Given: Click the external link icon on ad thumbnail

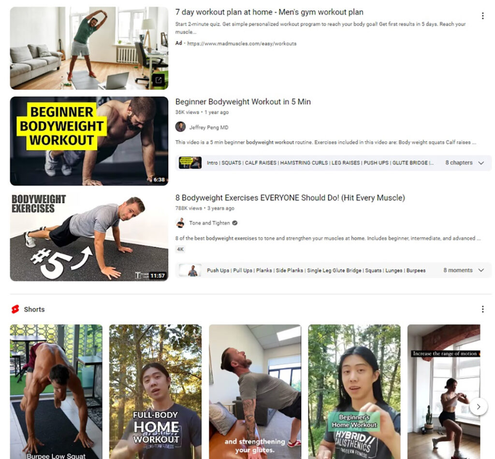Looking at the screenshot, I should tap(159, 80).
